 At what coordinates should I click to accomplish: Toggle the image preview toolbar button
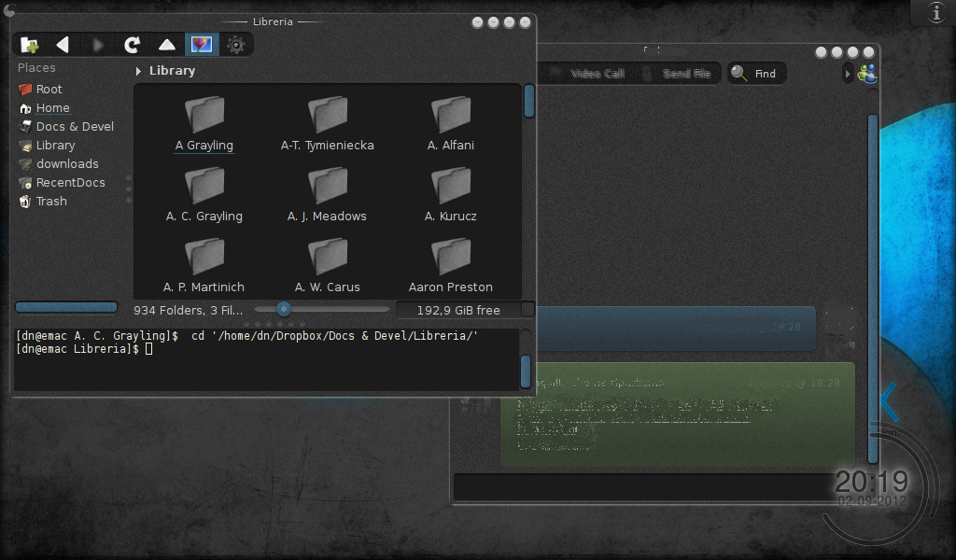(x=202, y=45)
